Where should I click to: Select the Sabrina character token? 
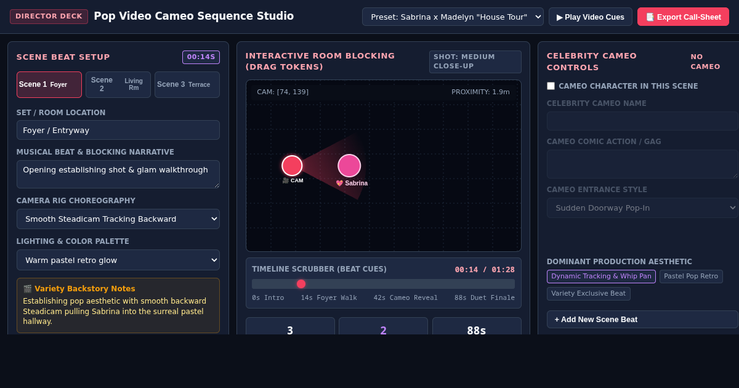(349, 166)
